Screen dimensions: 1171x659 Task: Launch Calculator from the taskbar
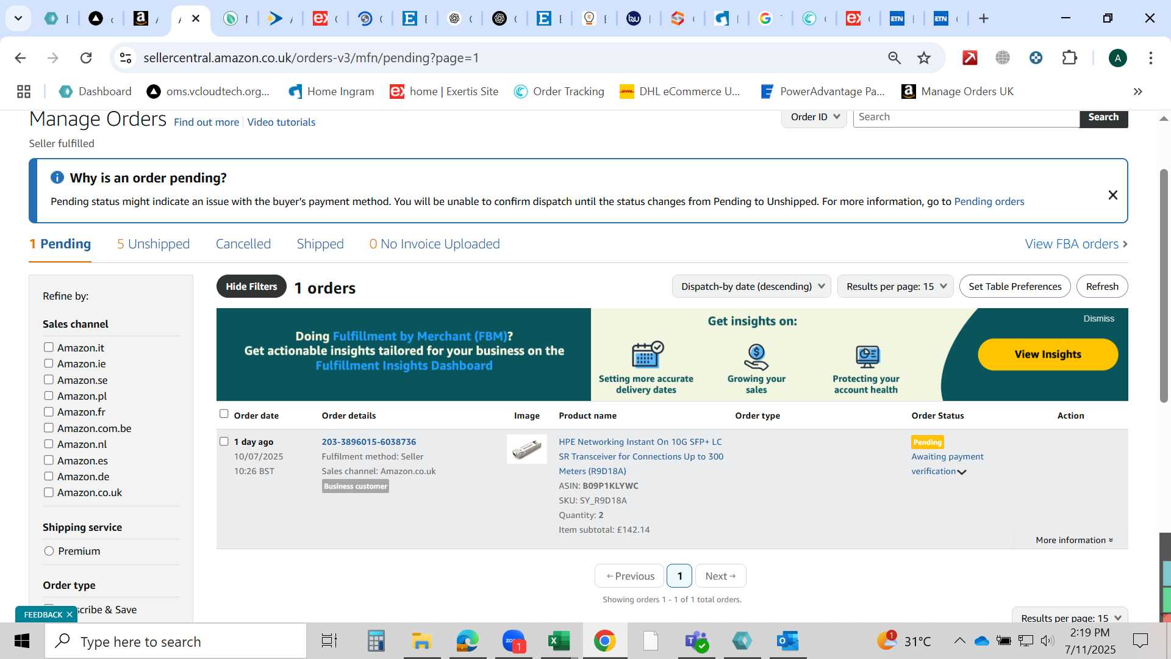[x=376, y=641]
